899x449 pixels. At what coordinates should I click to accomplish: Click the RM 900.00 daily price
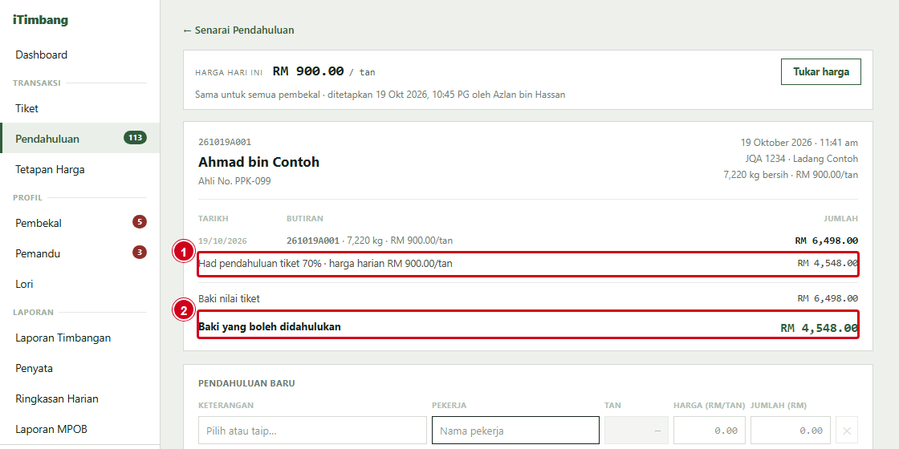pyautogui.click(x=308, y=71)
